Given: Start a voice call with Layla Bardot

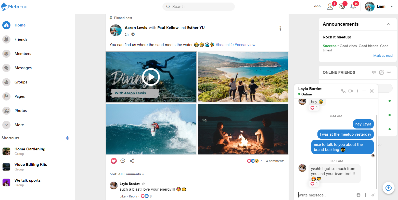Looking at the screenshot, I should point(343,91).
